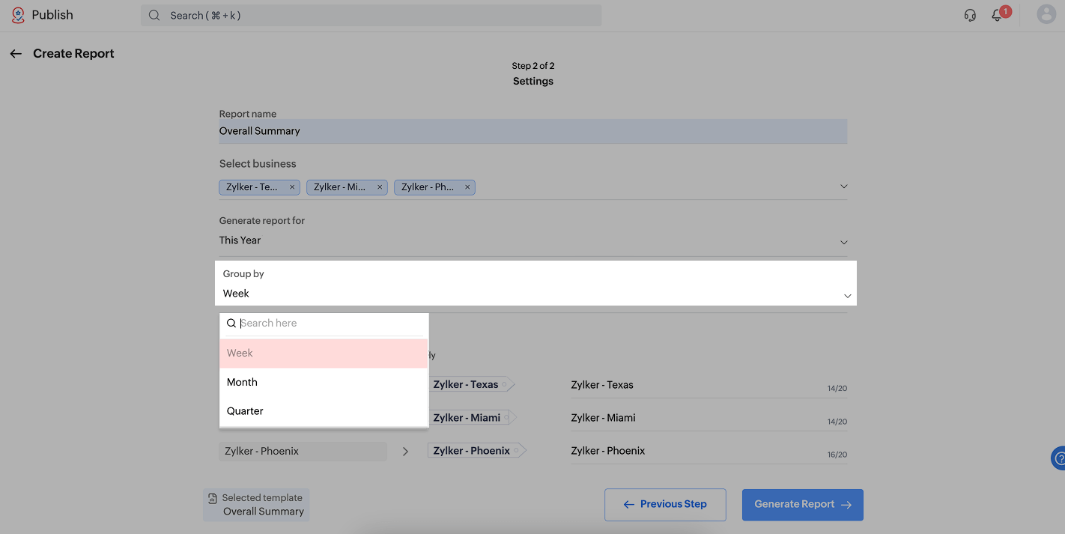The width and height of the screenshot is (1065, 534).
Task: Open the user profile avatar
Action: (x=1046, y=14)
